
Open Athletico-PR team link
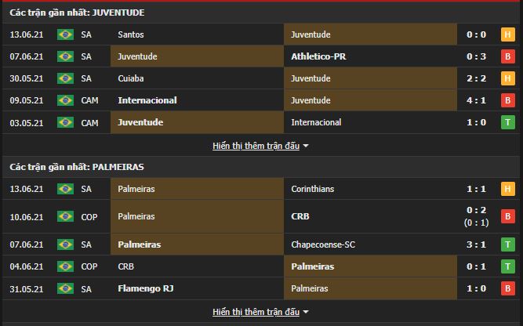(320, 56)
